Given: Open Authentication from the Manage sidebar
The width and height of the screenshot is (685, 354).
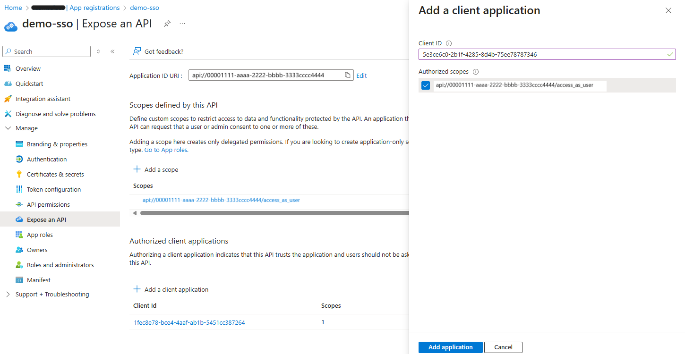Looking at the screenshot, I should [45, 159].
